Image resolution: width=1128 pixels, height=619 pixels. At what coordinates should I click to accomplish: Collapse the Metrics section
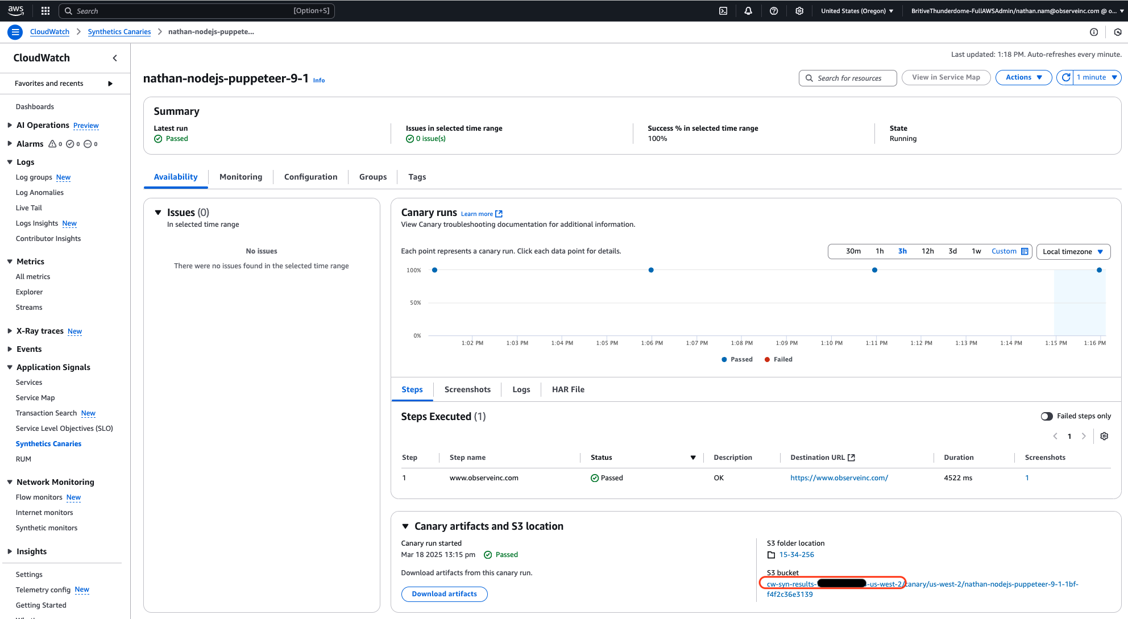[x=10, y=261]
